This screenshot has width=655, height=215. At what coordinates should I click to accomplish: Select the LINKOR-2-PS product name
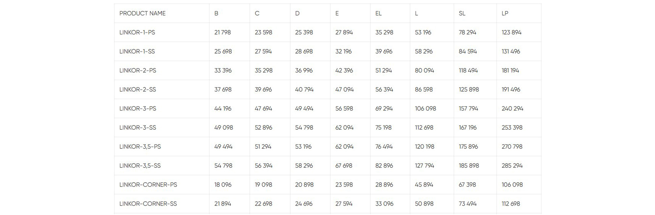[x=138, y=70]
